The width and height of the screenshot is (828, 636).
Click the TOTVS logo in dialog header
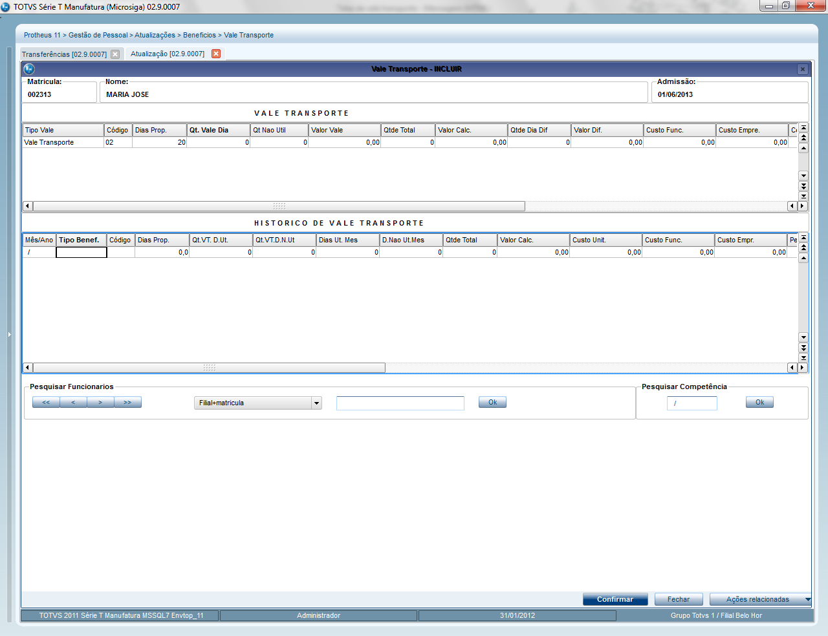[28, 69]
